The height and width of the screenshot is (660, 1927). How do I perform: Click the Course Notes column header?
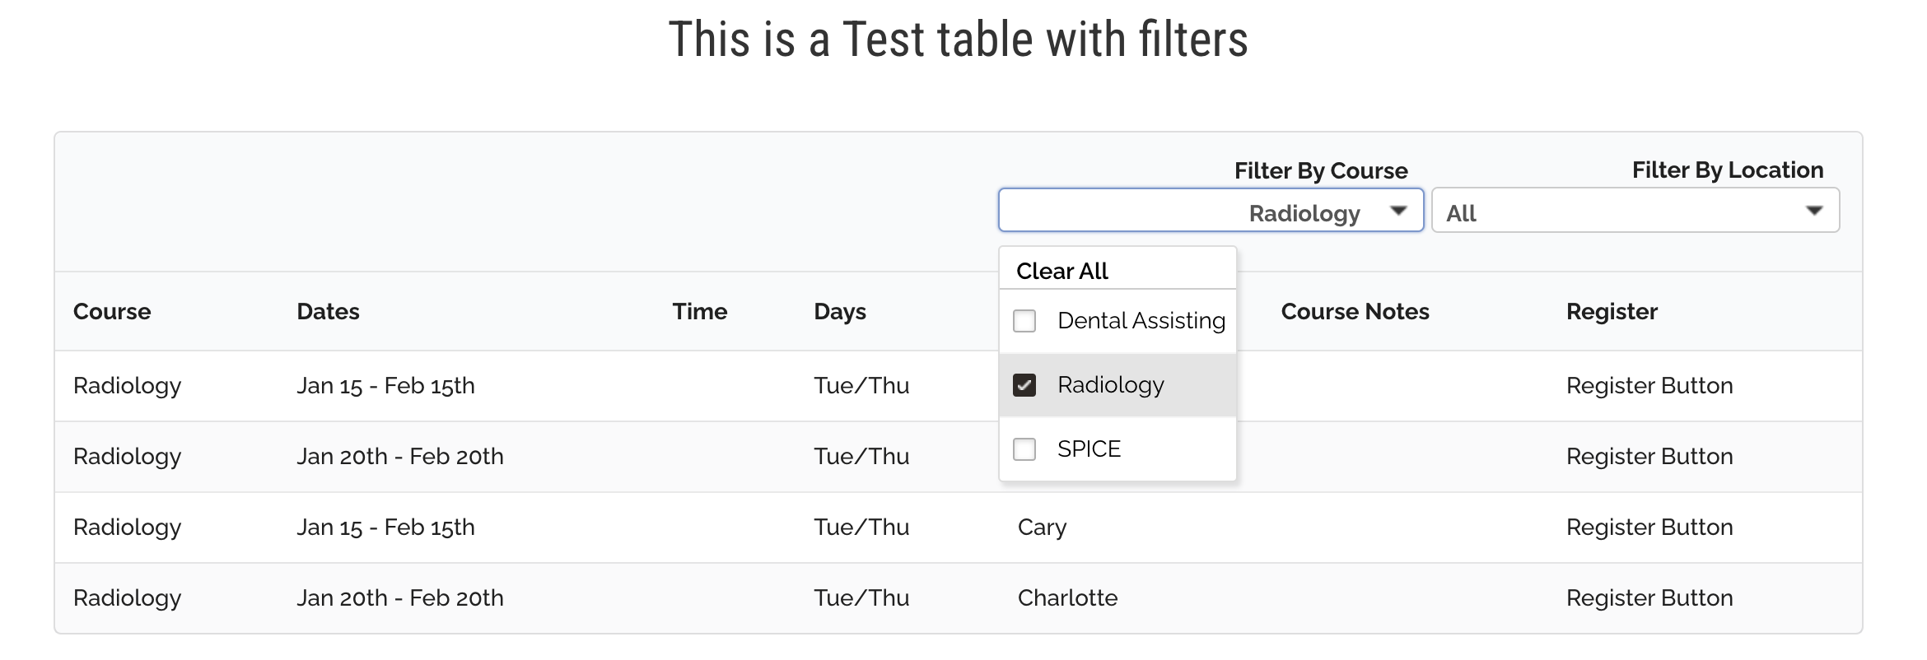point(1355,312)
